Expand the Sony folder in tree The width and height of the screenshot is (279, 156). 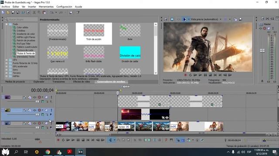tap(7, 70)
